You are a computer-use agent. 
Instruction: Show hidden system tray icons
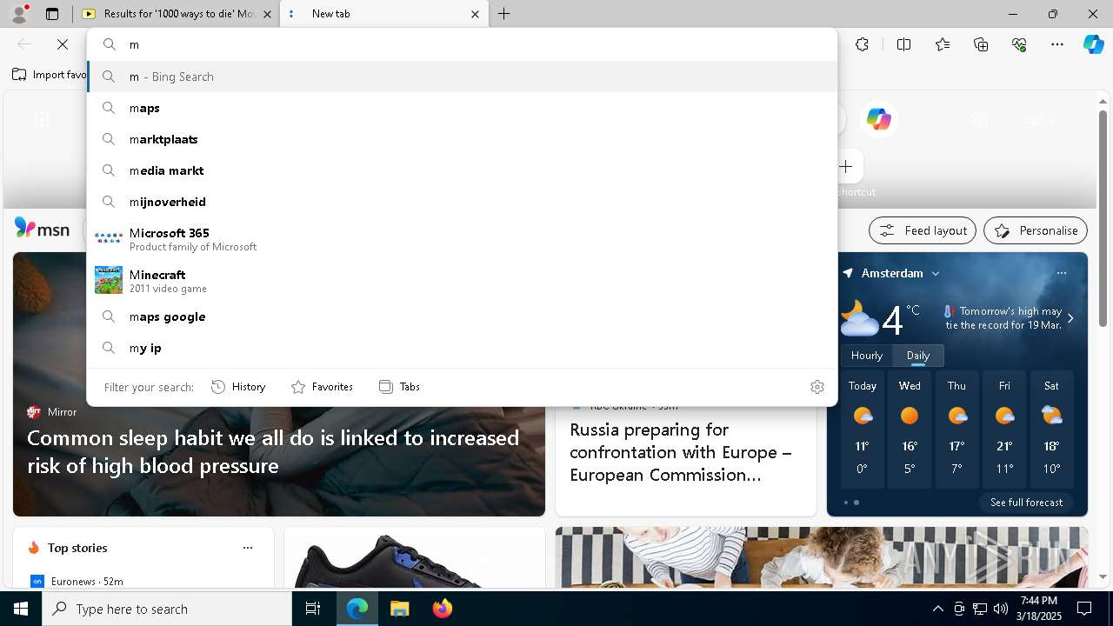[937, 609]
